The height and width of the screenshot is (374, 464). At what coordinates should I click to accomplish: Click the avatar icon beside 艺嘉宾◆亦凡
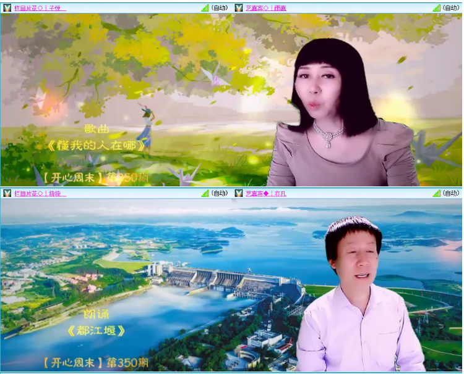(239, 193)
